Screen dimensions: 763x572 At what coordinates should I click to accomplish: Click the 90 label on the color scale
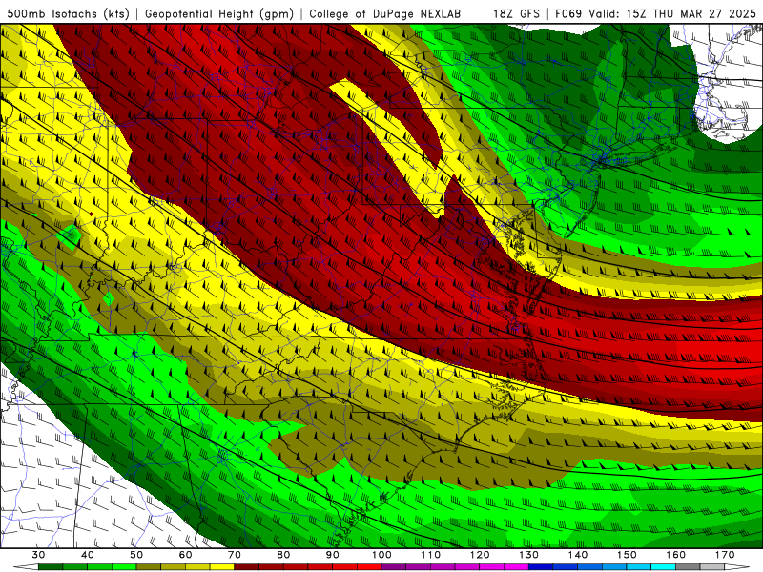(333, 555)
